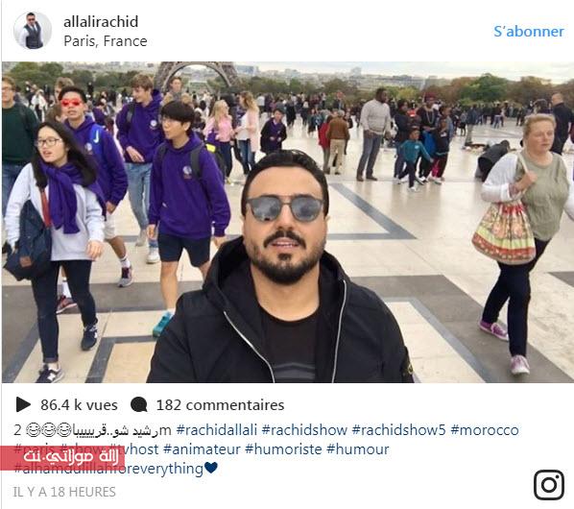Click the IL Y A 18 HEURES timestamp

[x=64, y=492]
